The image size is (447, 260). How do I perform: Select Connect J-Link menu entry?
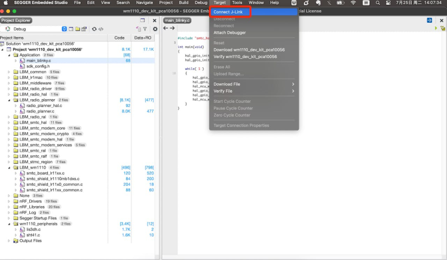pos(230,11)
